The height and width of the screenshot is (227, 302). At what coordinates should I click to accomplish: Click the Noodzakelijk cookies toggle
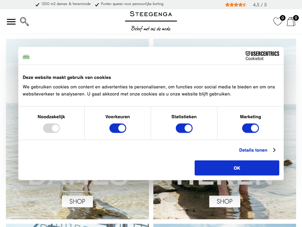tap(51, 128)
